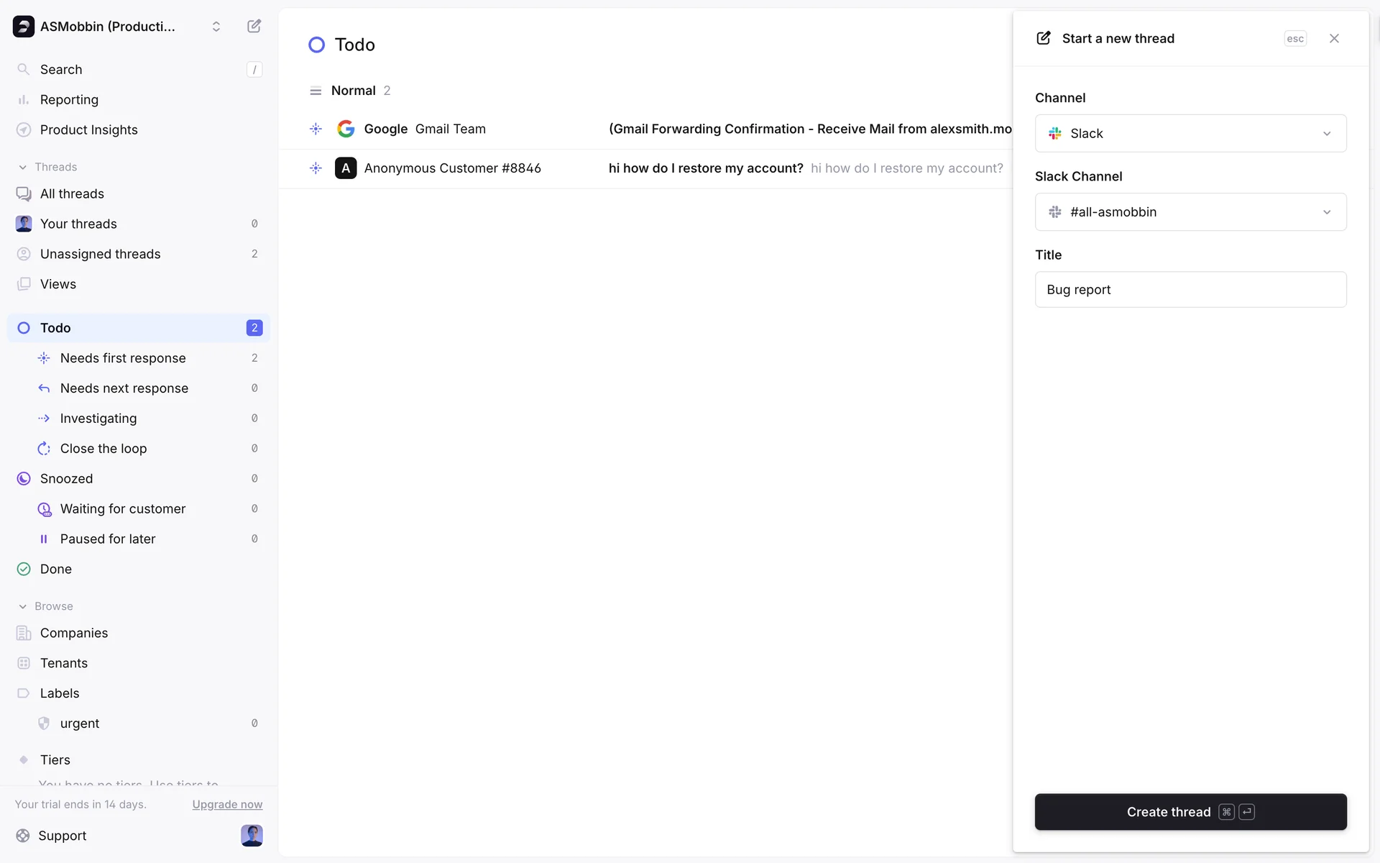This screenshot has width=1380, height=863.
Task: Click the Upgrade now link
Action: [x=227, y=805]
